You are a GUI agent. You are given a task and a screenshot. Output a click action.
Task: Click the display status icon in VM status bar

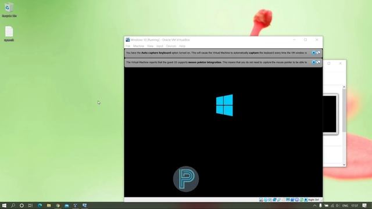point(288,200)
